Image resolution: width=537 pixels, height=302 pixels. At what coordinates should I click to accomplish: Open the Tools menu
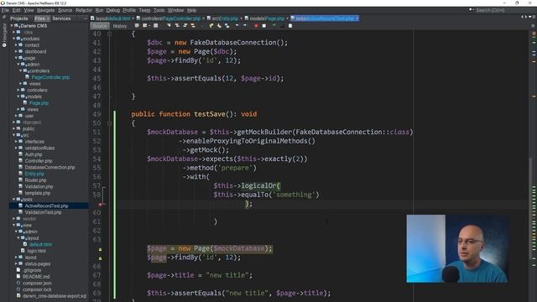(159, 10)
